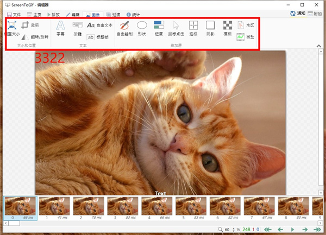Open the Key Strokes (按键) tool
Image resolution: width=326 pixels, height=235 pixels.
click(77, 28)
